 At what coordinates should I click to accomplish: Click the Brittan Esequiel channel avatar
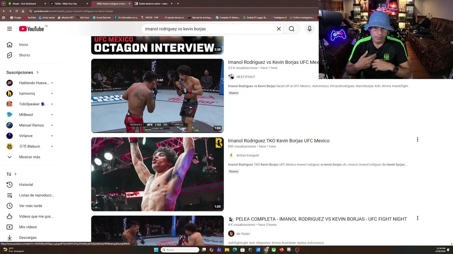coord(231,155)
